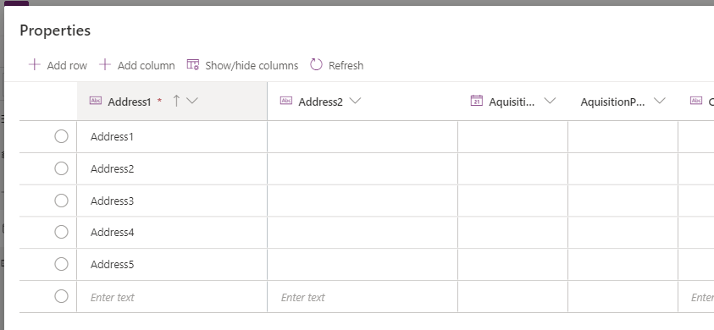The image size is (714, 330).
Task: Click the Enter text field under Address2
Action: [363, 297]
